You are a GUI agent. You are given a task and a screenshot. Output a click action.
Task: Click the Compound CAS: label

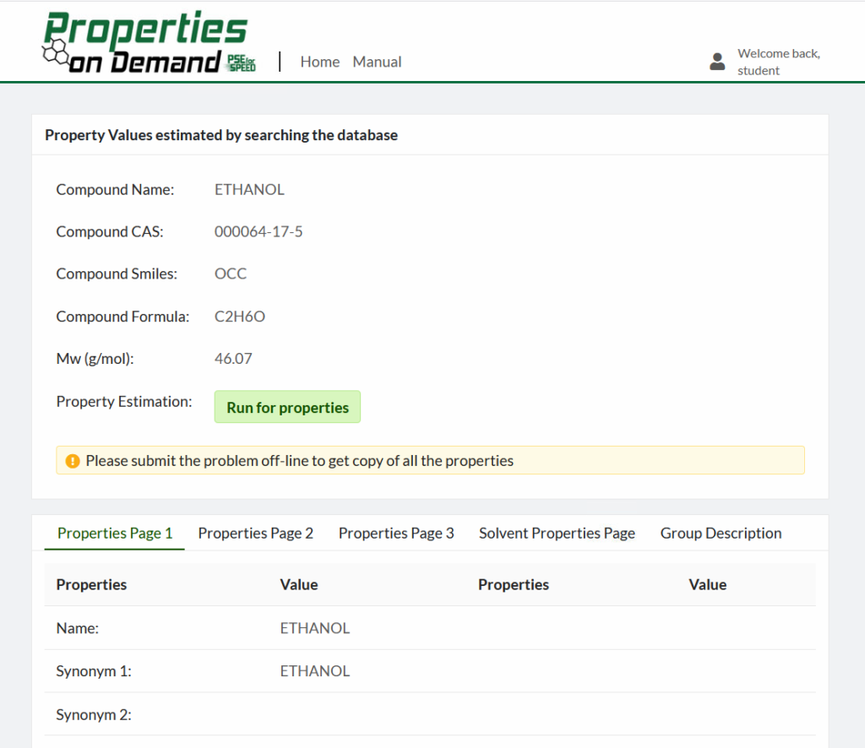(110, 231)
